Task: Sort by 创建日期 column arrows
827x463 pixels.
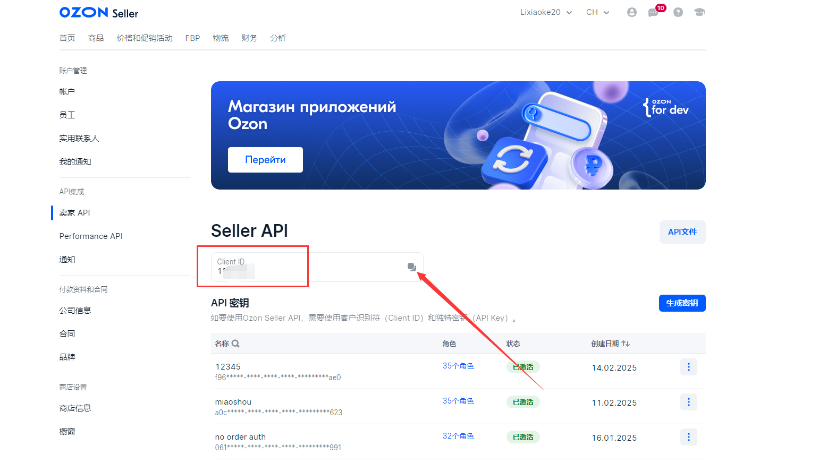Action: pos(626,344)
